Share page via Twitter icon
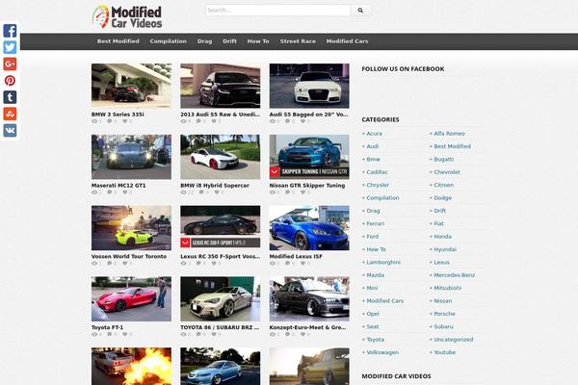The height and width of the screenshot is (385, 578). pos(10,47)
